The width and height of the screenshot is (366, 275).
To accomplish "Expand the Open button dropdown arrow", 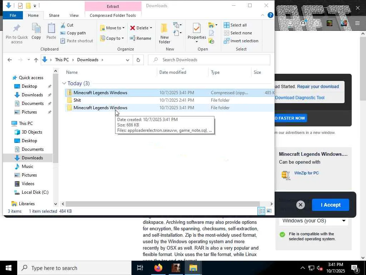I will (216, 25).
